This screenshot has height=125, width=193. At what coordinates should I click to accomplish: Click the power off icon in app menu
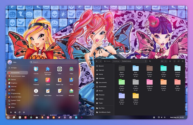24,112
